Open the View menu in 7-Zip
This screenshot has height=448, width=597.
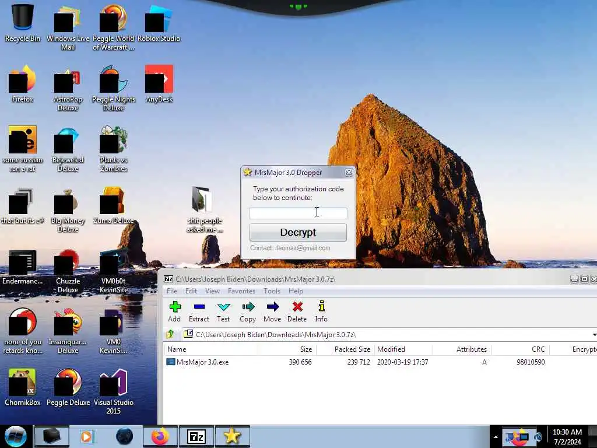212,291
